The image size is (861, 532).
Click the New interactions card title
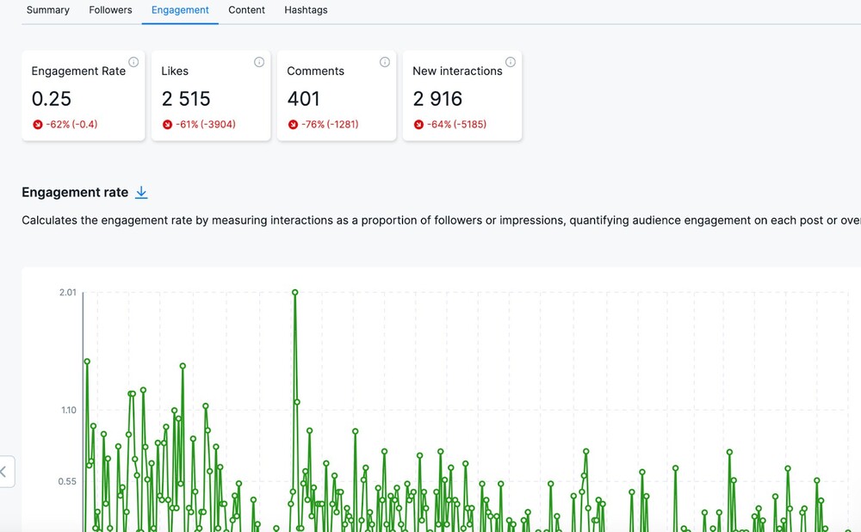click(457, 71)
